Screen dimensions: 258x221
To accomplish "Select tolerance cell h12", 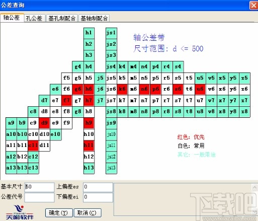I will pos(89,157).
